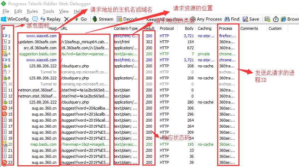
Task: Click the Custom column header
Action: pos(275,28)
